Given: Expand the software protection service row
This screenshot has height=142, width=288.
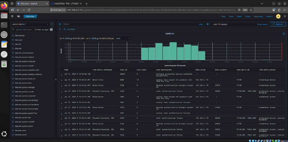Looking at the screenshot, I should point(62,75).
